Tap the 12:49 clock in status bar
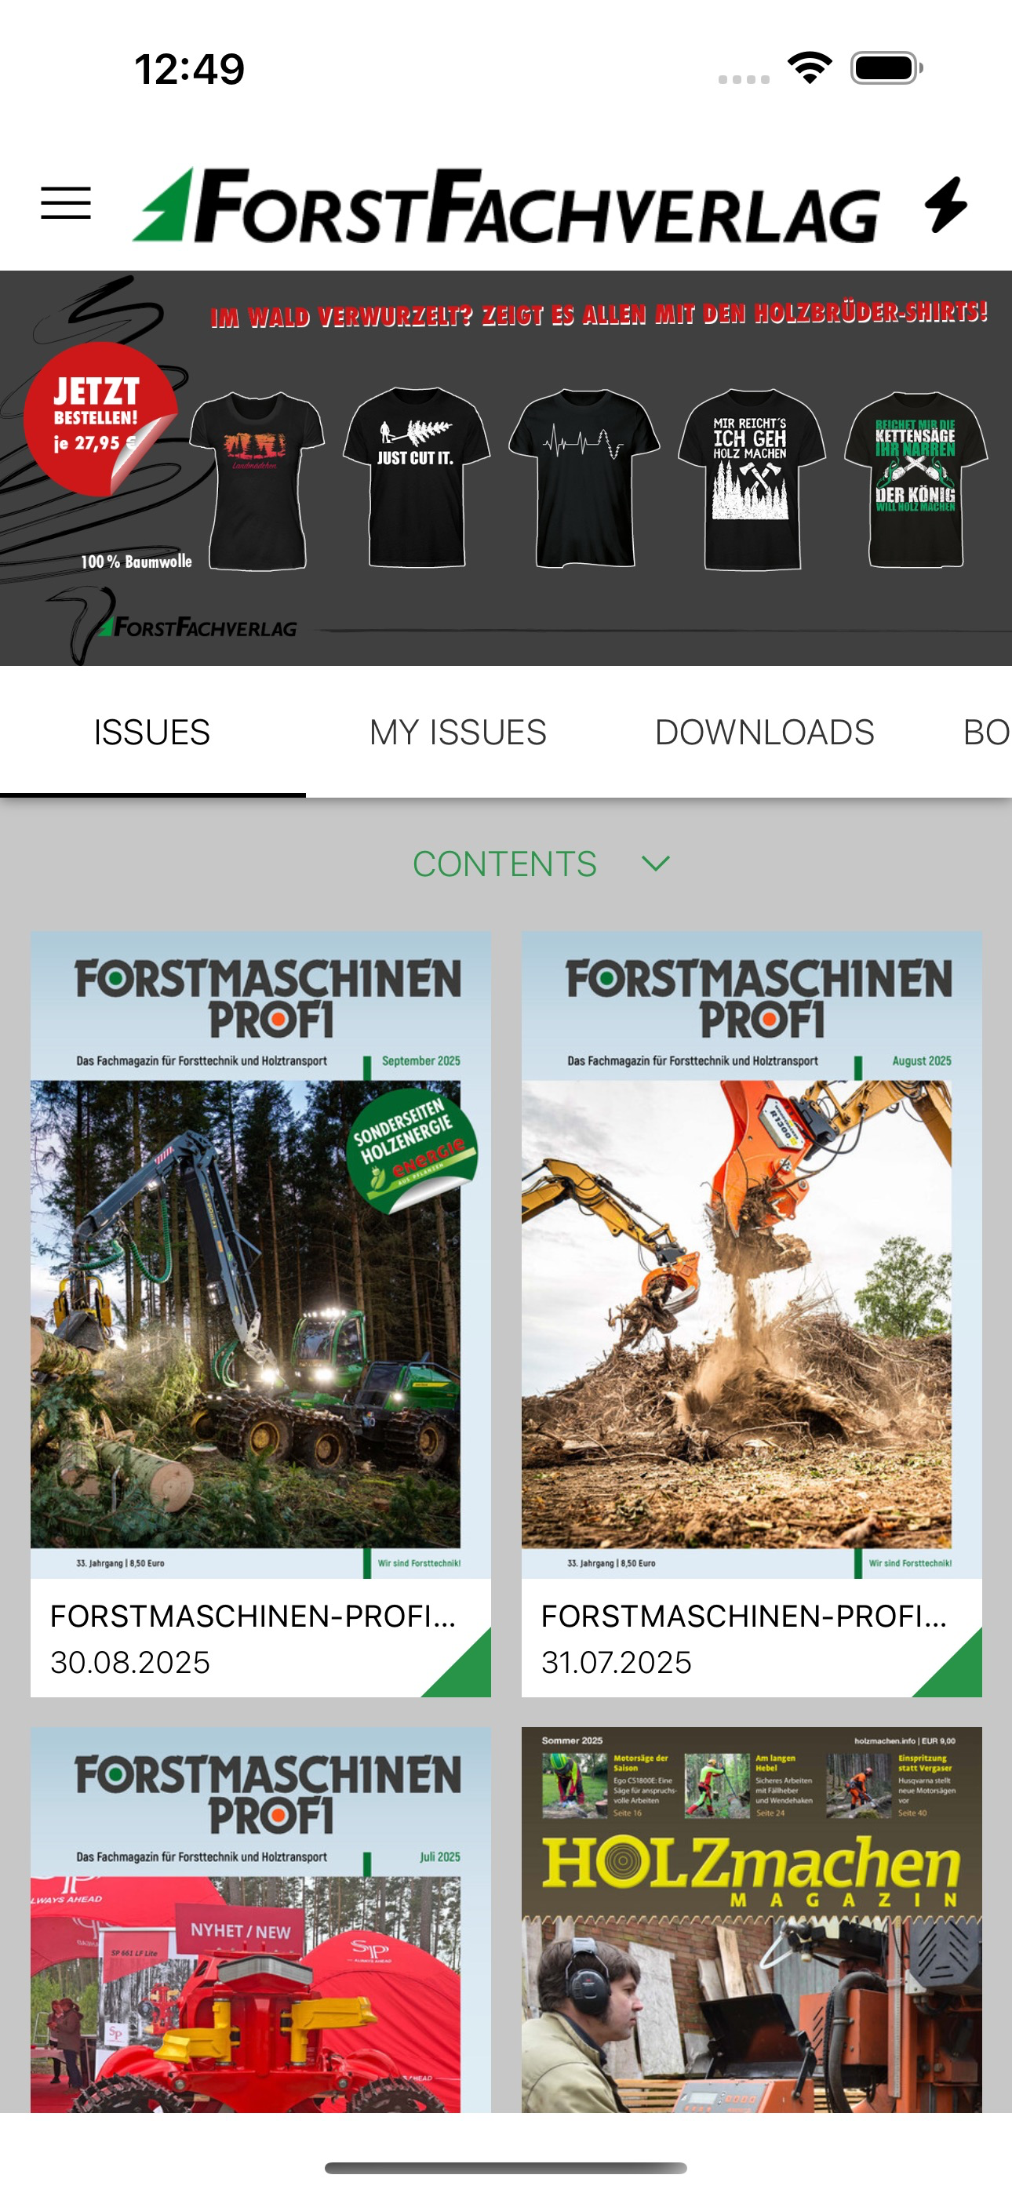 click(x=189, y=68)
